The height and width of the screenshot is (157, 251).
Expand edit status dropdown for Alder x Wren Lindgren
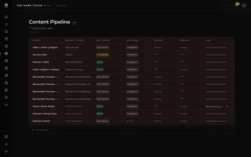[x=122, y=47]
